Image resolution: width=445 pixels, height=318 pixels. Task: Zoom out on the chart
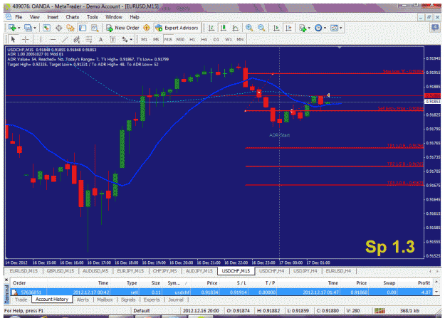pyautogui.click(x=261, y=28)
